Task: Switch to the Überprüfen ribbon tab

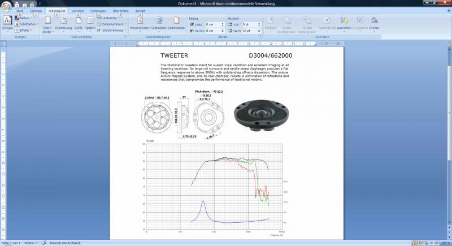Action: coord(120,11)
